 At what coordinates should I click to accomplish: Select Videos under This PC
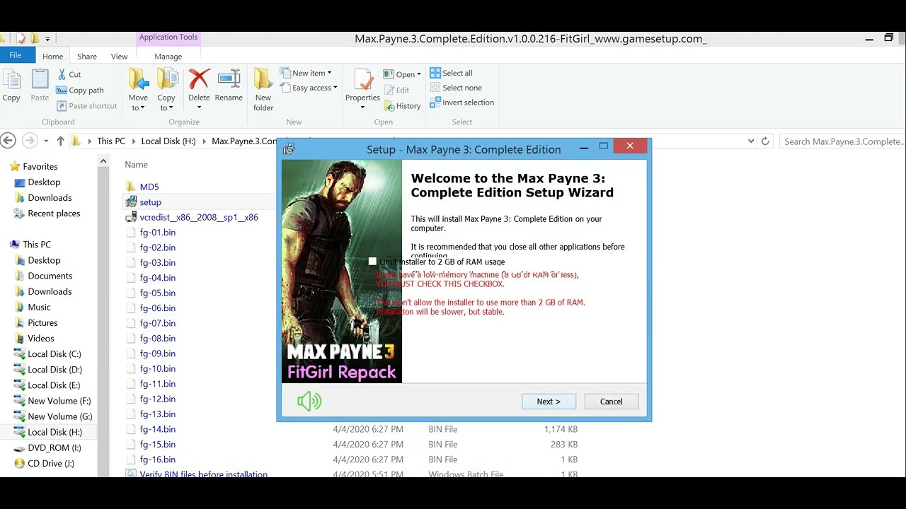click(41, 338)
